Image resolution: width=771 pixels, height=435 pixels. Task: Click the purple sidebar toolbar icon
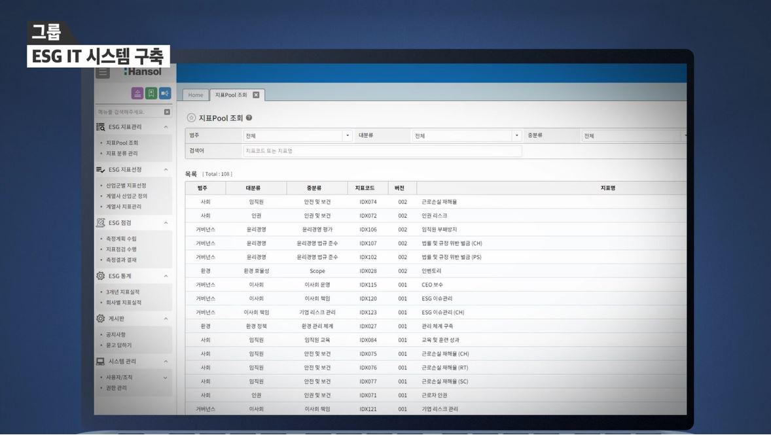point(137,93)
